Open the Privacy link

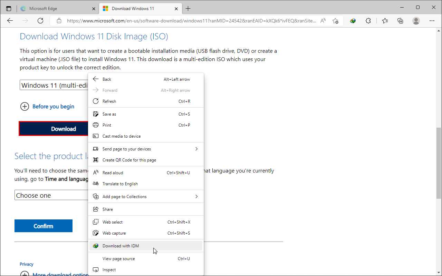[x=27, y=264]
